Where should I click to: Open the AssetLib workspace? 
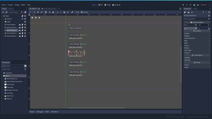[116, 5]
